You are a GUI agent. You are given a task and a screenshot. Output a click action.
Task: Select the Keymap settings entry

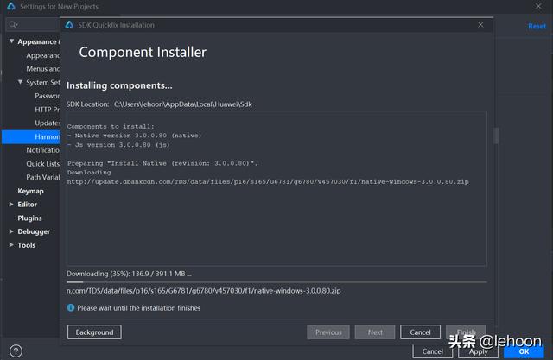(31, 191)
